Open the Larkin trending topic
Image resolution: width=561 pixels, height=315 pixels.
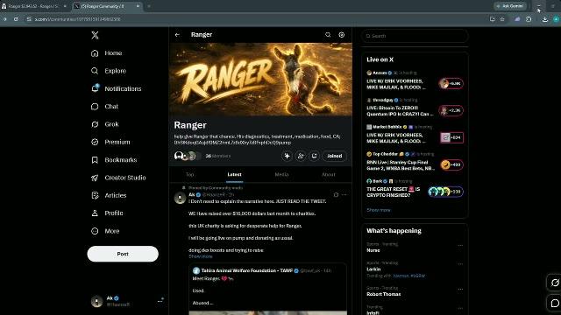coord(373,269)
